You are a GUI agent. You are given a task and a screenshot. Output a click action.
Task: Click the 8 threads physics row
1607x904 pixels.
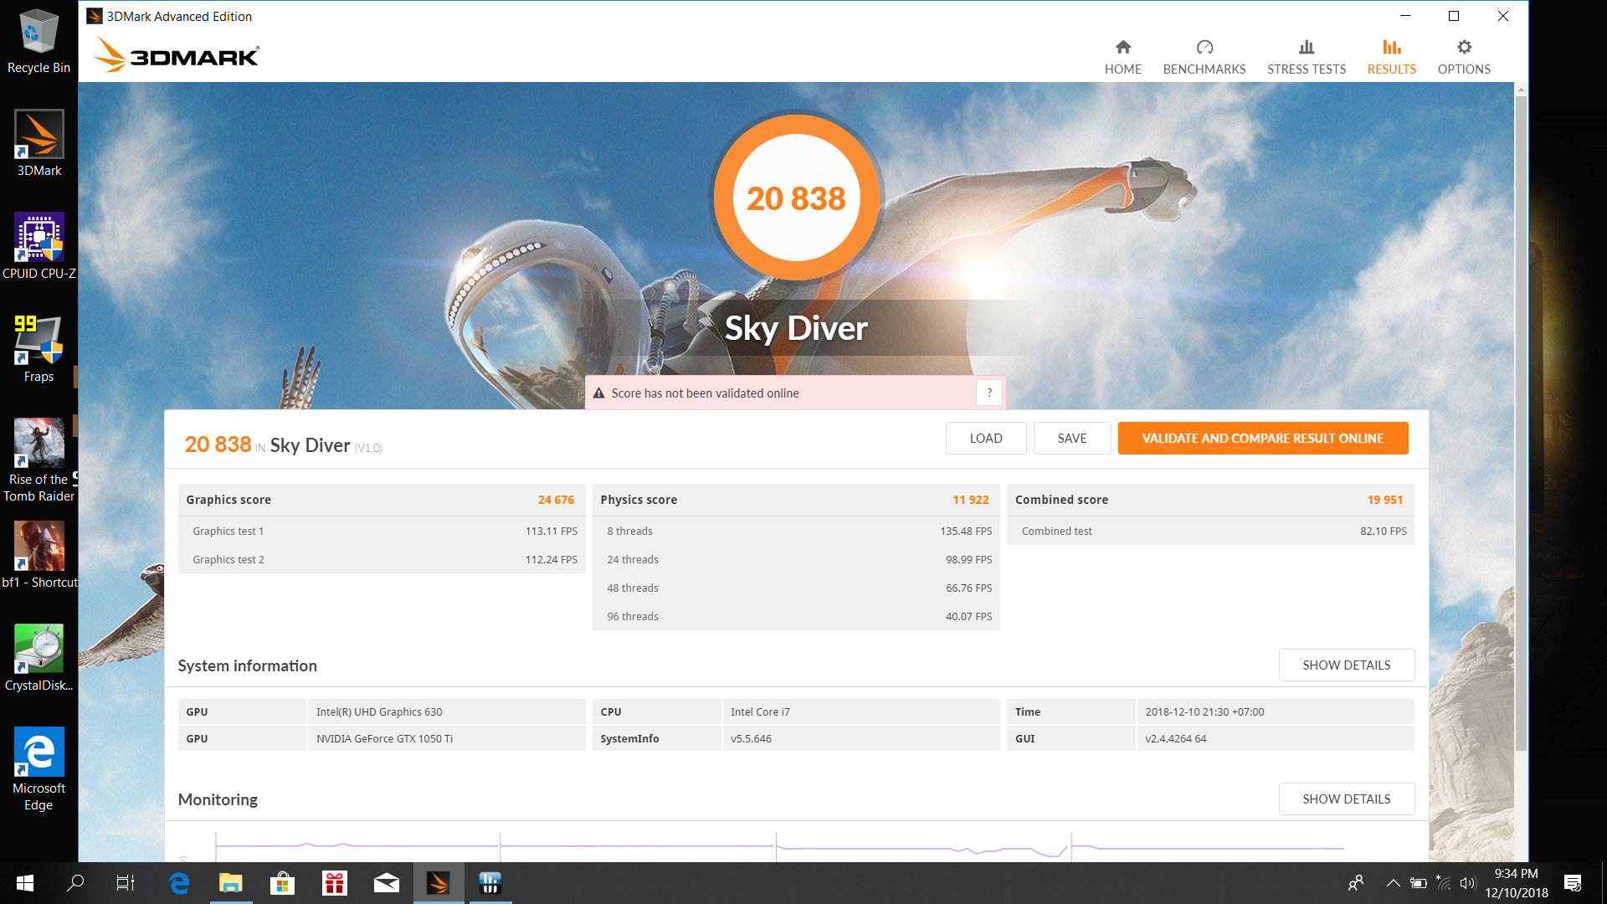click(796, 531)
